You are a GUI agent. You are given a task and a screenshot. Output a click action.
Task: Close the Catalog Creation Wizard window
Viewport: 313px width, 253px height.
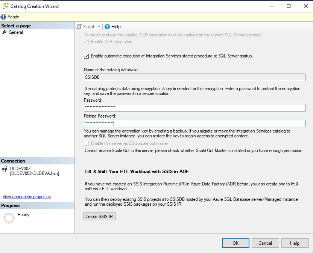(305, 6)
